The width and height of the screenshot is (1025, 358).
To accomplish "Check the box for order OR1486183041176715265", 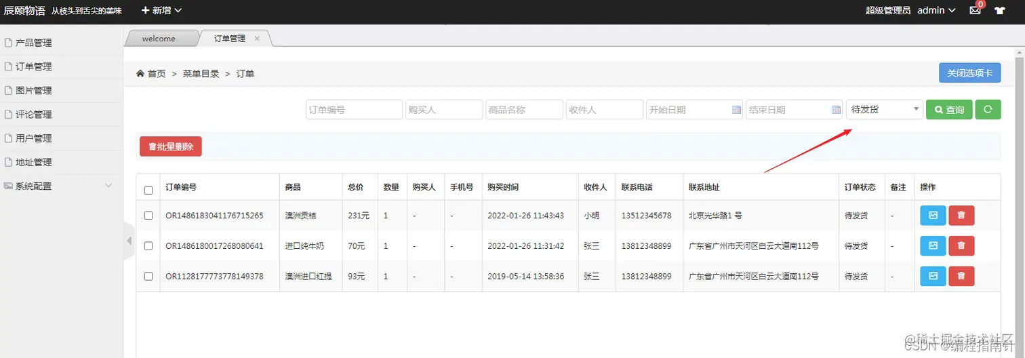I will click(148, 216).
